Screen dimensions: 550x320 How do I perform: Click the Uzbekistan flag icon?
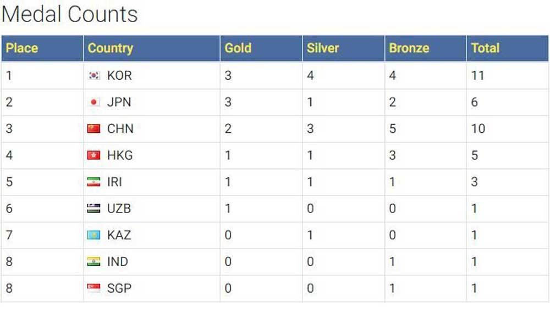pyautogui.click(x=94, y=209)
